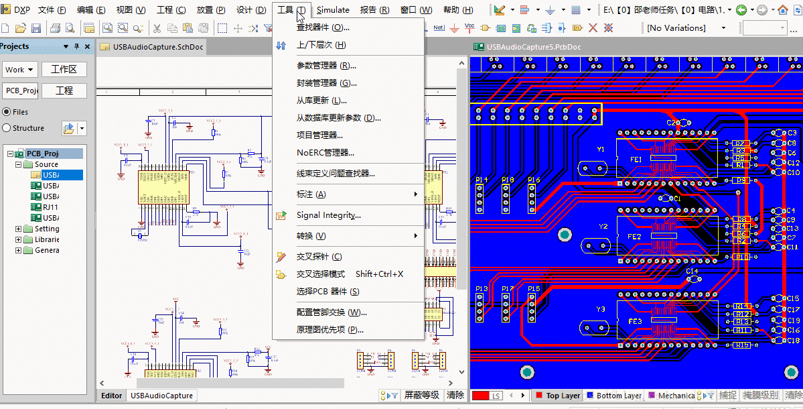The height and width of the screenshot is (409, 803).
Task: Expand the Settings folder tree node
Action: 19,229
